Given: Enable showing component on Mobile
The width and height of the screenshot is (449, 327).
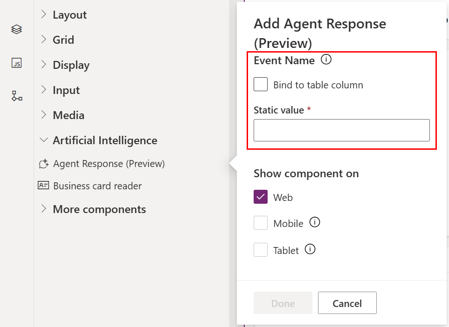Looking at the screenshot, I should [261, 223].
